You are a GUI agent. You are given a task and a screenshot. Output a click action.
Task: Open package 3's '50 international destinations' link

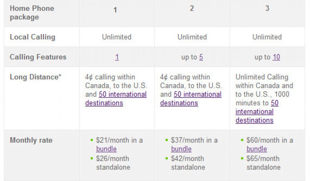255,112
